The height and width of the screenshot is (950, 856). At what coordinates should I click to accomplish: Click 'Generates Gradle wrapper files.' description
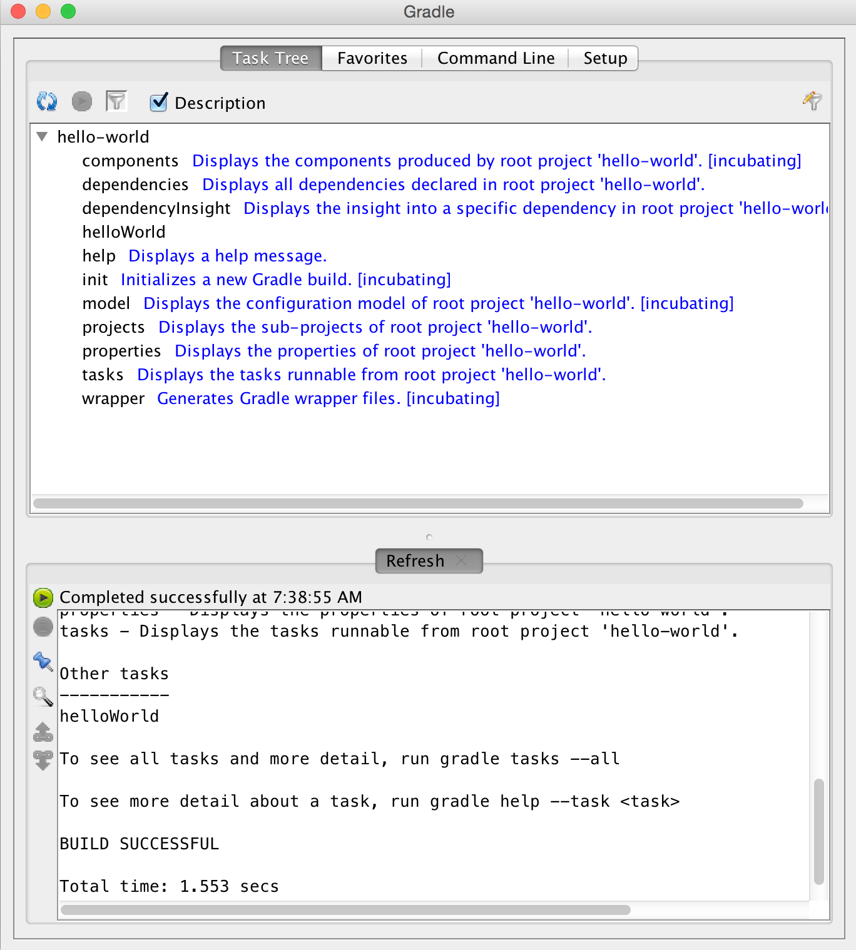[278, 398]
